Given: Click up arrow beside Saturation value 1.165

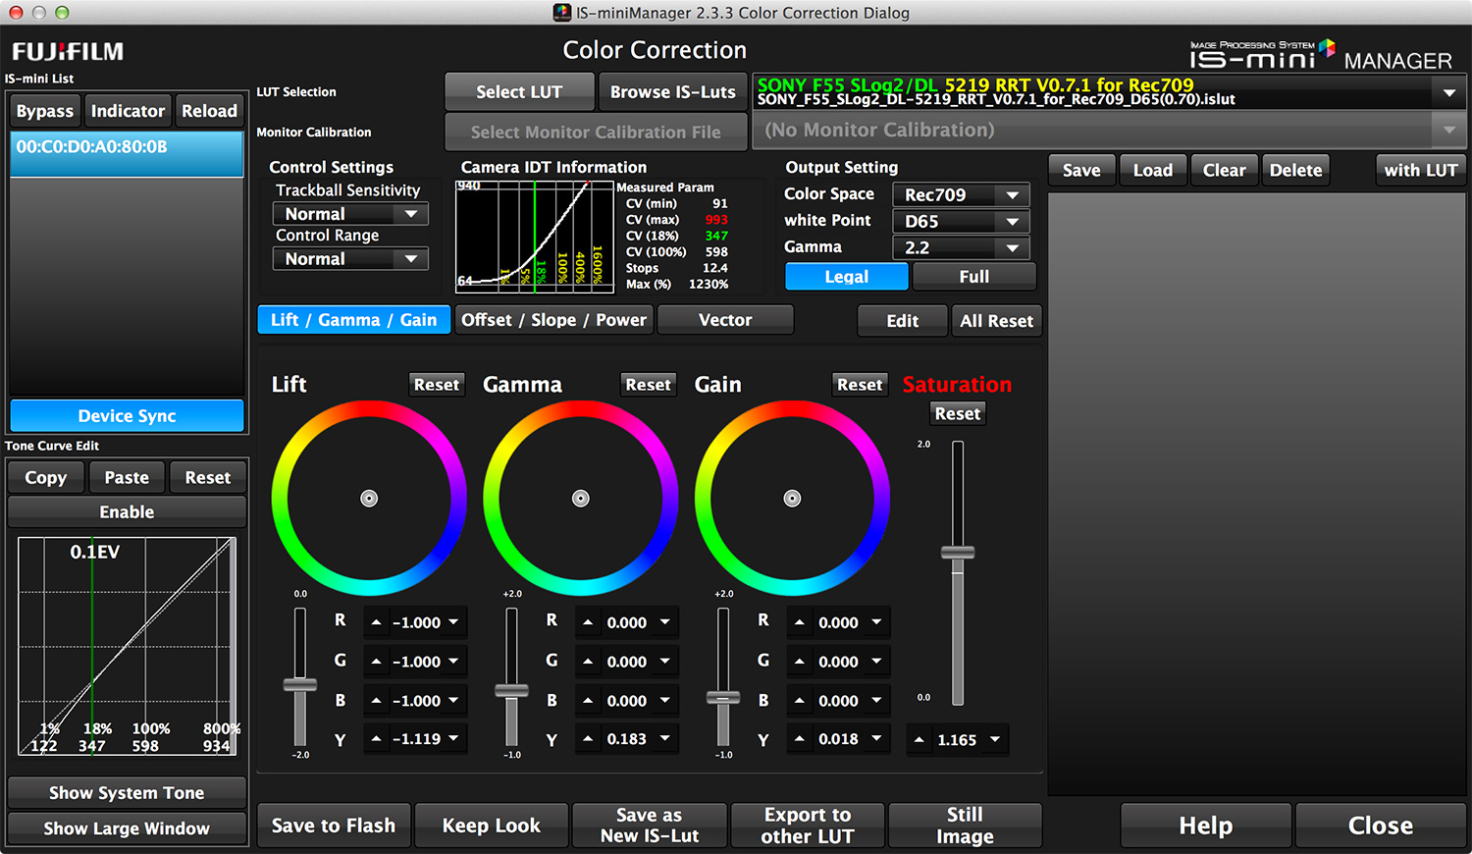Looking at the screenshot, I should (x=919, y=740).
